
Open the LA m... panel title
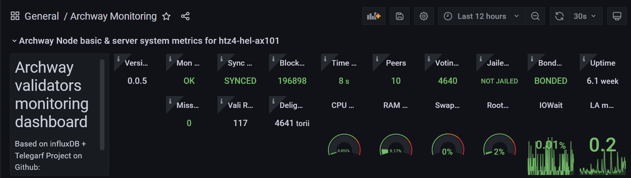(x=602, y=105)
